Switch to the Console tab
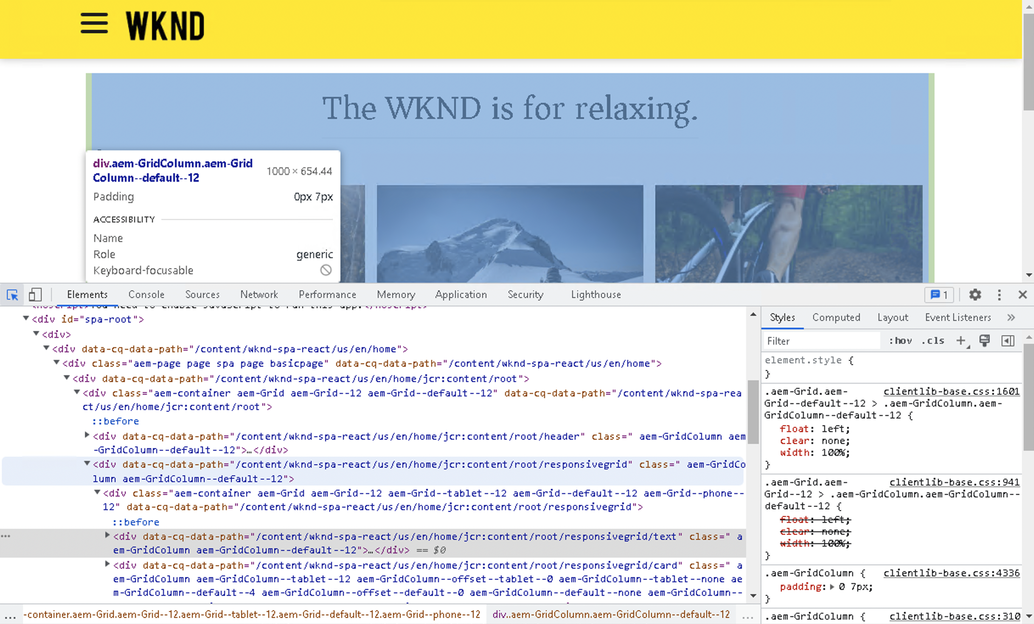The height and width of the screenshot is (624, 1034). [x=146, y=295]
